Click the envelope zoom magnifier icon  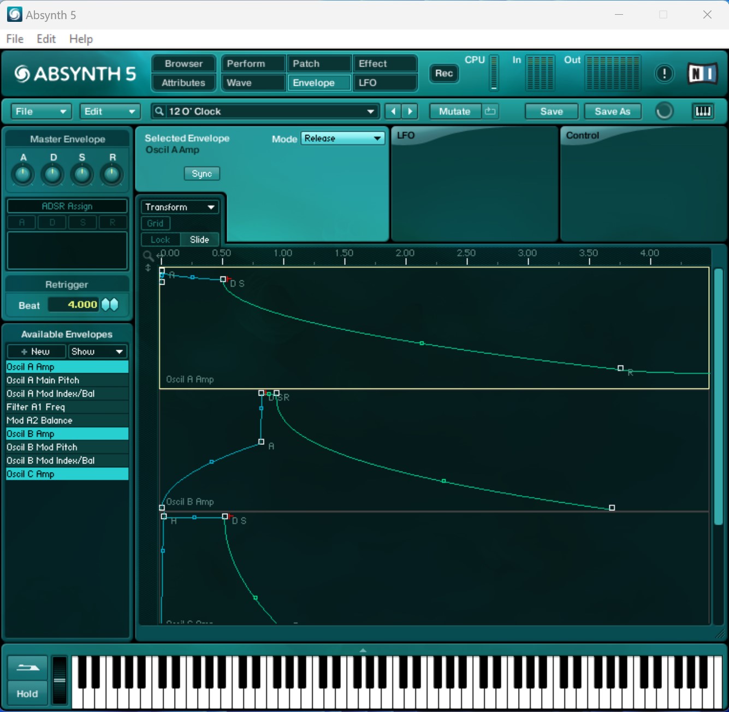[147, 255]
